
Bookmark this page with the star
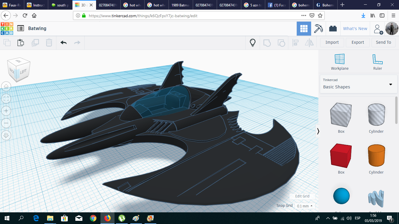[x=320, y=15]
